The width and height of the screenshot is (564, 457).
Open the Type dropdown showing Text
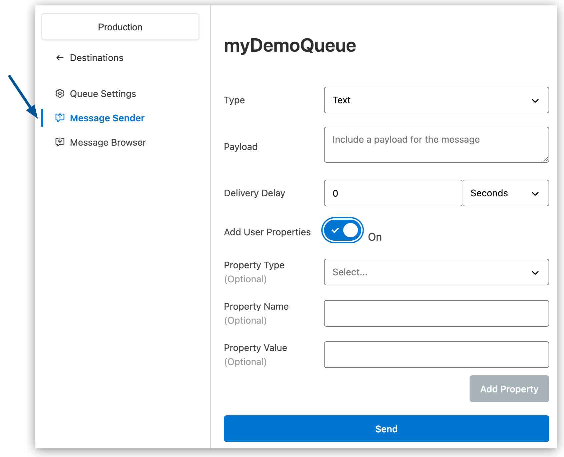(x=436, y=100)
